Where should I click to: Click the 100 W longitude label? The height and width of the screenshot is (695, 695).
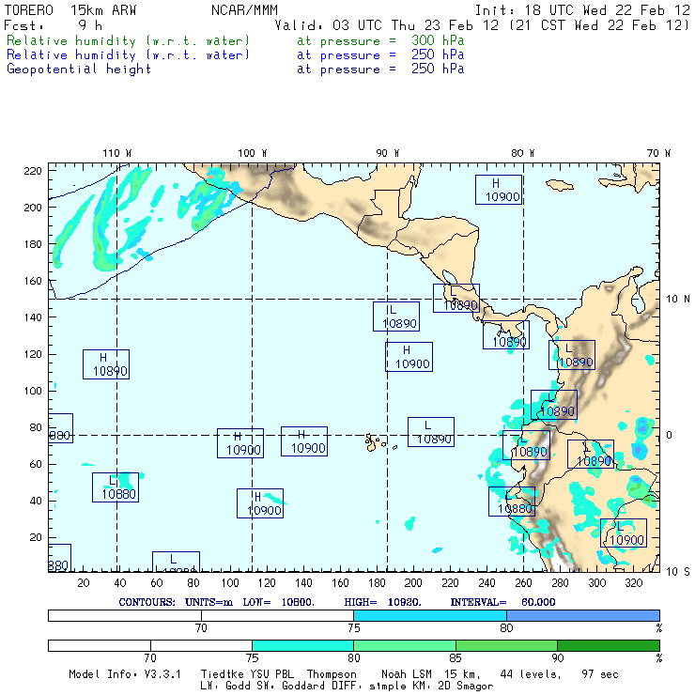point(252,153)
